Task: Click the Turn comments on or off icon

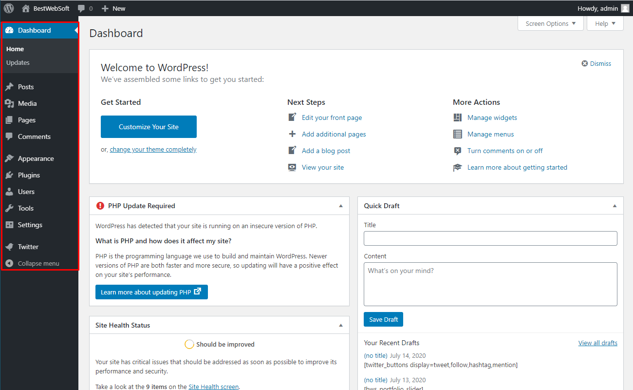Action: tap(457, 151)
